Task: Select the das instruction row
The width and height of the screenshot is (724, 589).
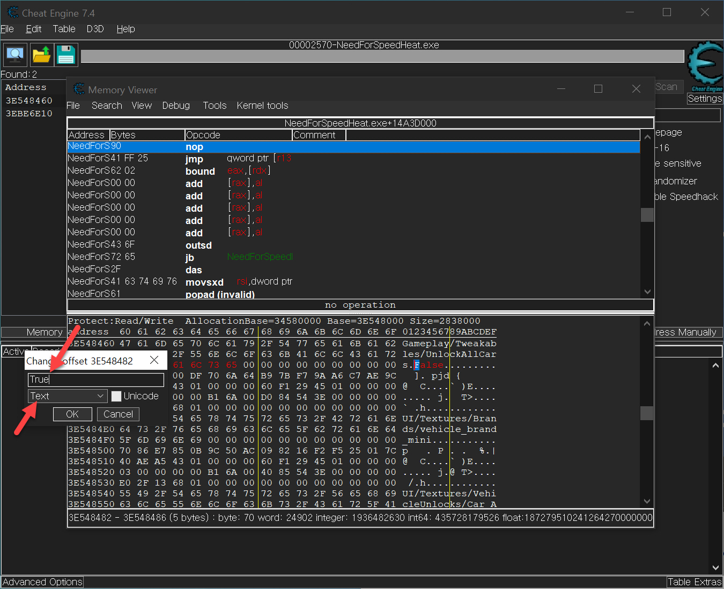Action: coord(353,270)
